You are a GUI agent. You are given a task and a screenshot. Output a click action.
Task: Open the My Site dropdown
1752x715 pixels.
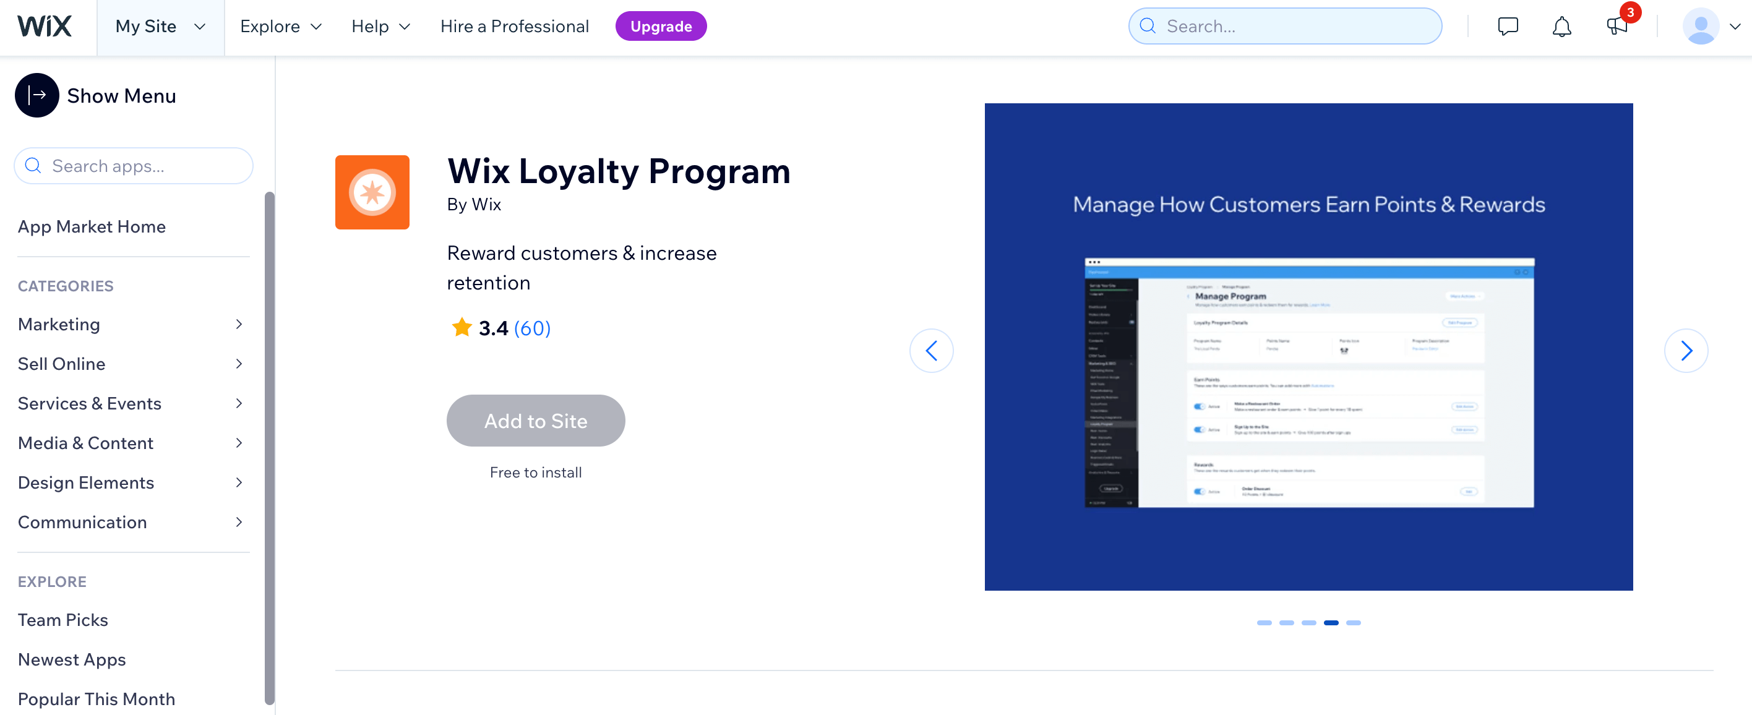point(160,27)
